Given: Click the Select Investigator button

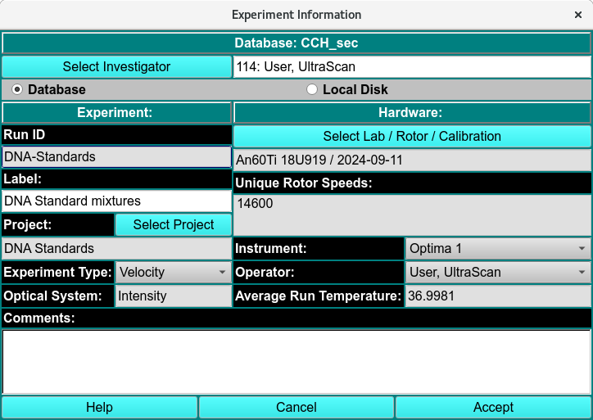Looking at the screenshot, I should click(x=116, y=66).
